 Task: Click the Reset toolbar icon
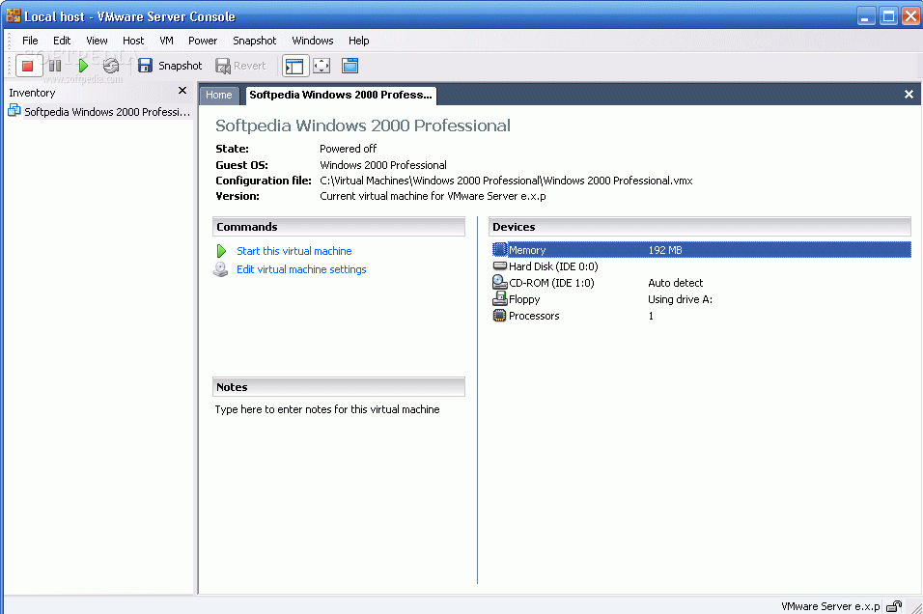click(x=111, y=66)
